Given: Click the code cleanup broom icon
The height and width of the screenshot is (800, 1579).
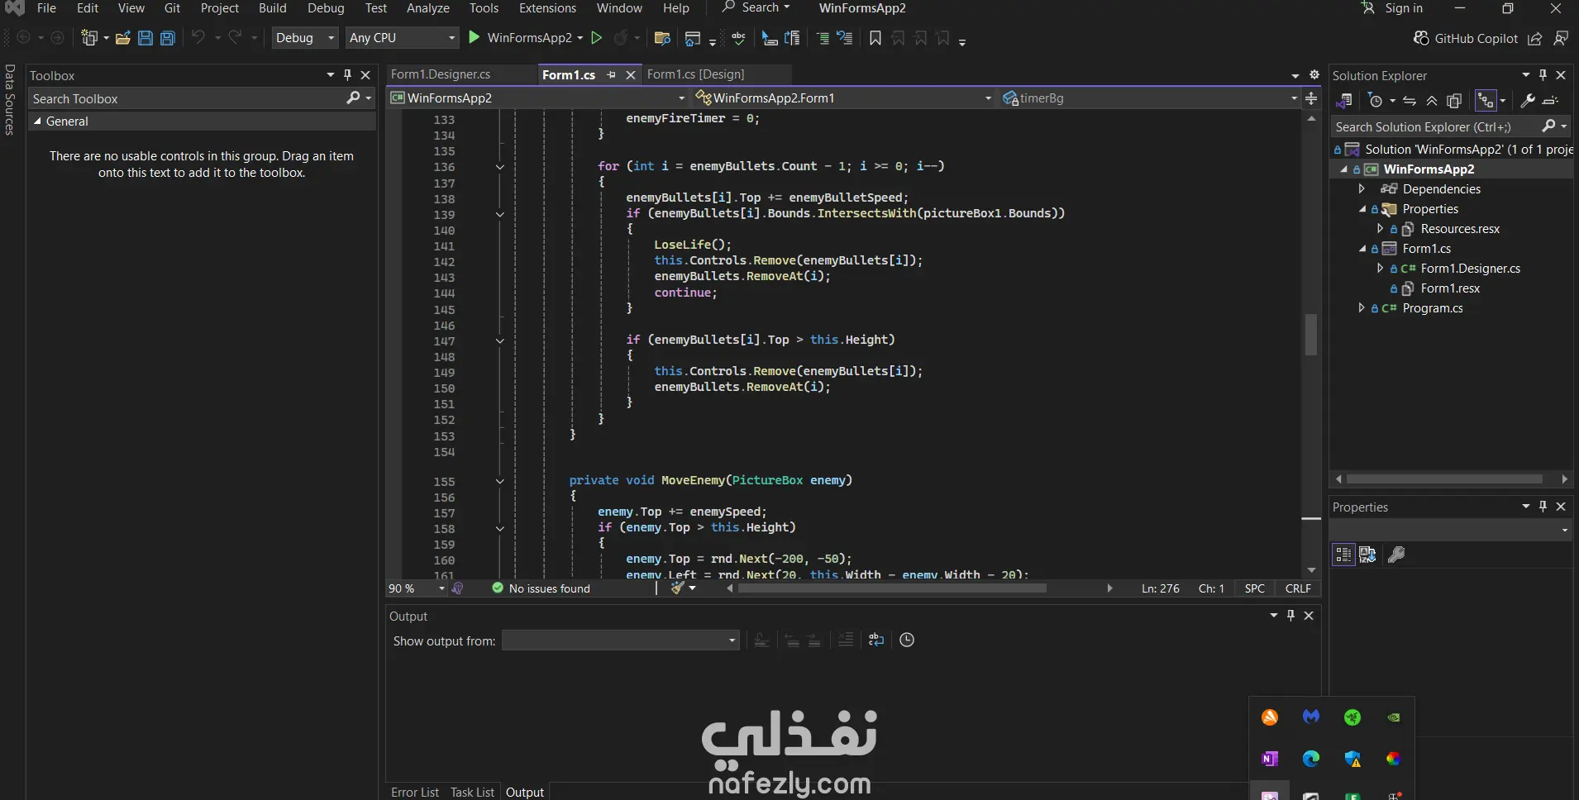Looking at the screenshot, I should 678,588.
